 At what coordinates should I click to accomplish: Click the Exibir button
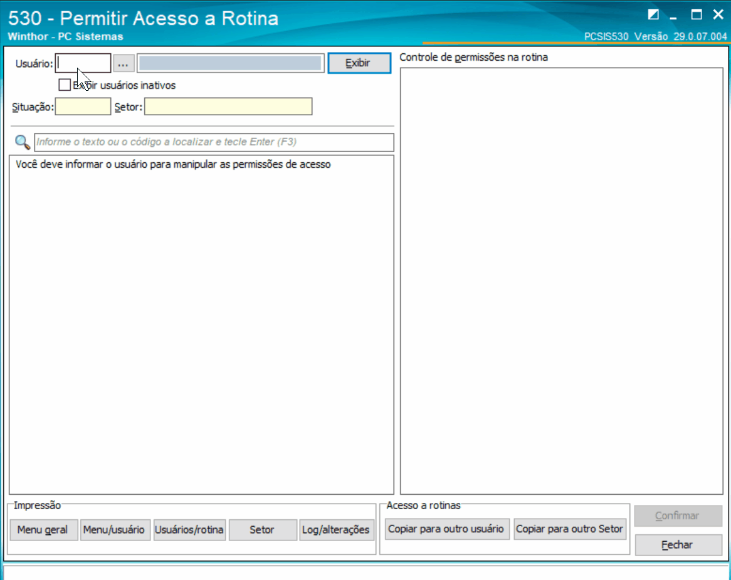click(x=359, y=63)
